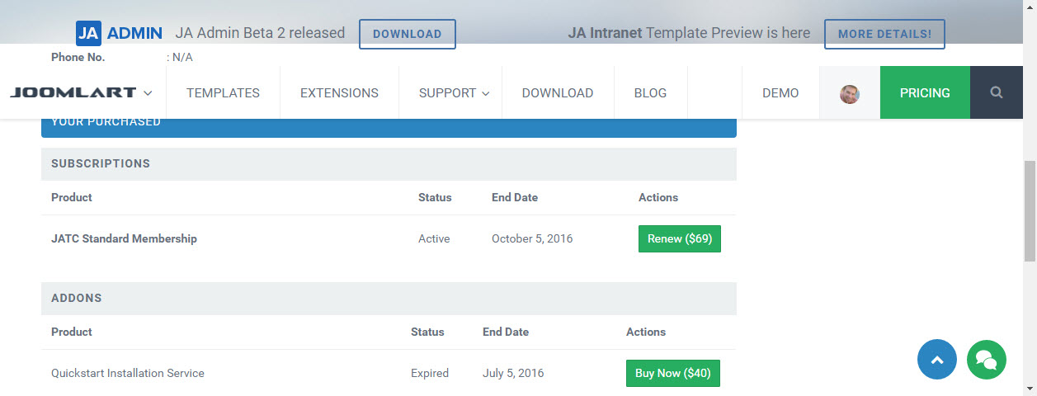Click the green Pricing button

(x=925, y=93)
